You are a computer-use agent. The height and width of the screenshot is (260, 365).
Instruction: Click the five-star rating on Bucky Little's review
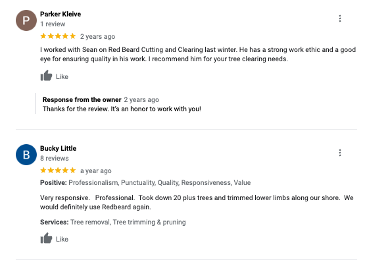click(x=58, y=170)
